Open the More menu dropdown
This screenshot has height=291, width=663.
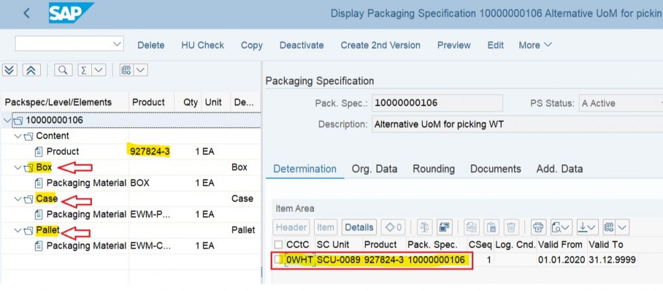coord(535,45)
